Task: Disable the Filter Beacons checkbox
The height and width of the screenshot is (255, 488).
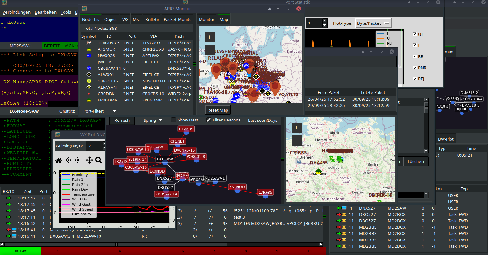Action: [x=209, y=120]
